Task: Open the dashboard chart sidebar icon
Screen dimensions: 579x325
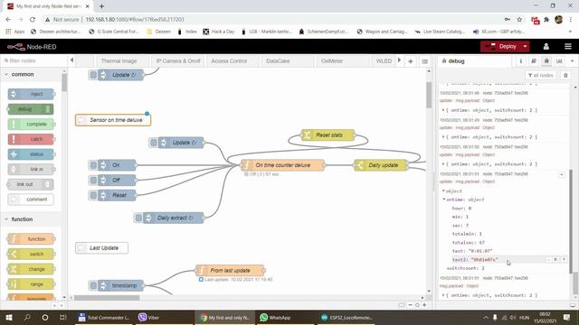Action: tap(559, 61)
